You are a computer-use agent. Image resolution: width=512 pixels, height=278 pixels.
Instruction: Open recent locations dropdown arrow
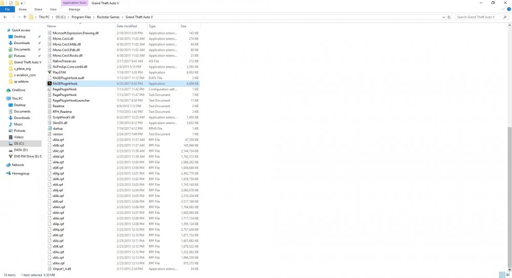[19, 17]
